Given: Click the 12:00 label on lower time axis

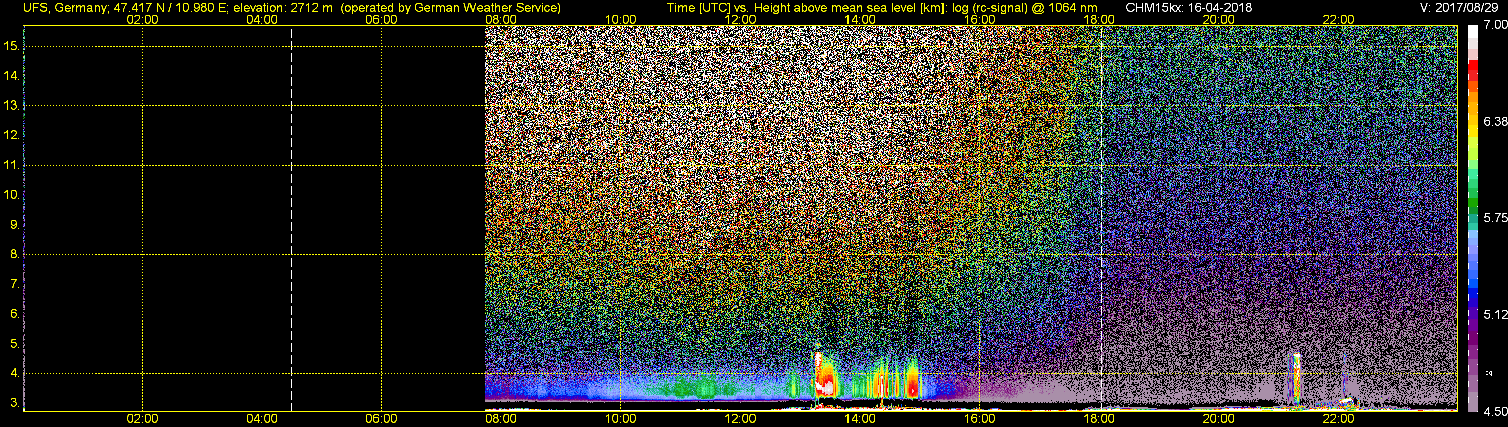Looking at the screenshot, I should (x=740, y=419).
